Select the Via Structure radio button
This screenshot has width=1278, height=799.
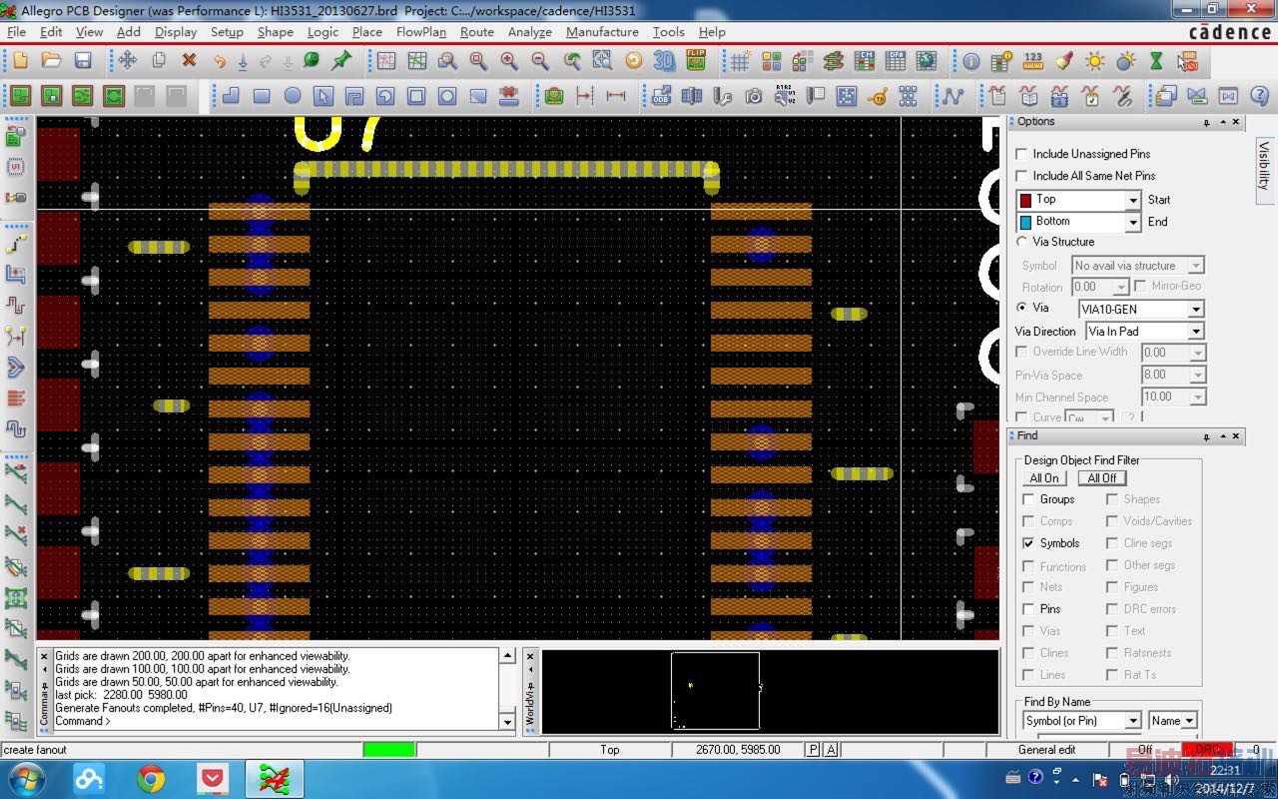click(1021, 242)
